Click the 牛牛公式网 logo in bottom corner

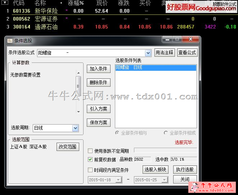[214, 187]
